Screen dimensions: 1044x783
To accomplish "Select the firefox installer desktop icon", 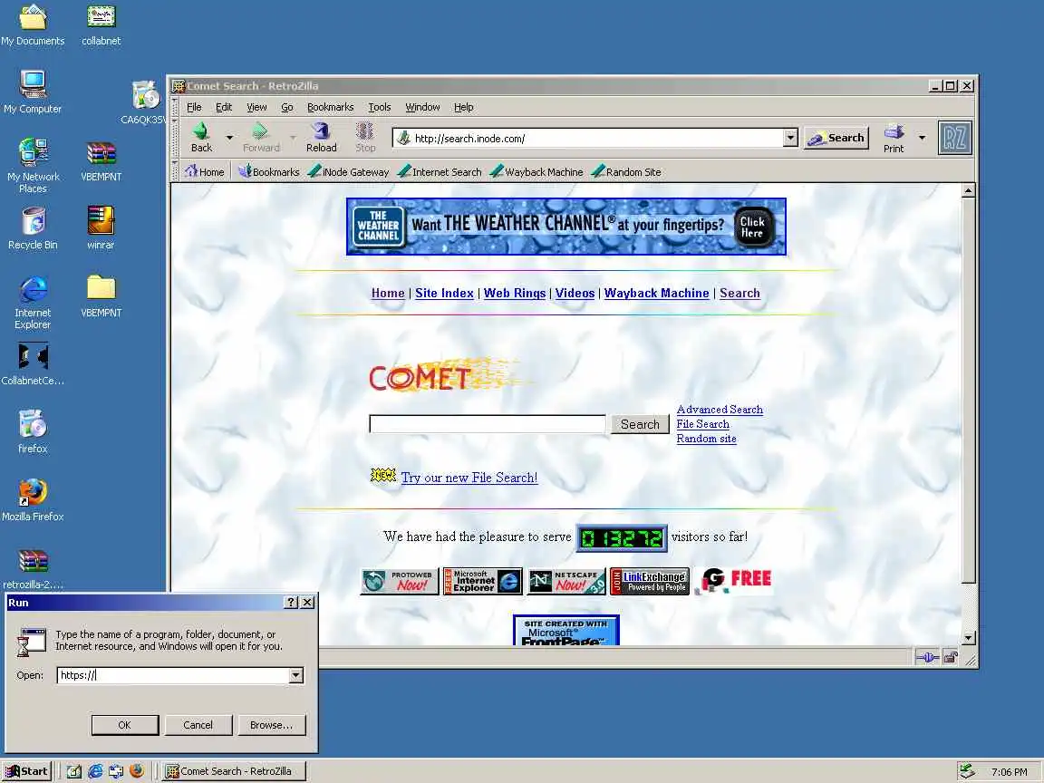I will (x=33, y=431).
